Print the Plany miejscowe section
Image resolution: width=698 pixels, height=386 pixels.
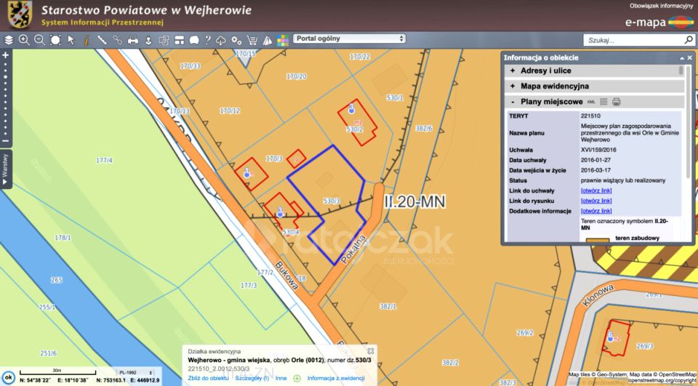pos(617,102)
